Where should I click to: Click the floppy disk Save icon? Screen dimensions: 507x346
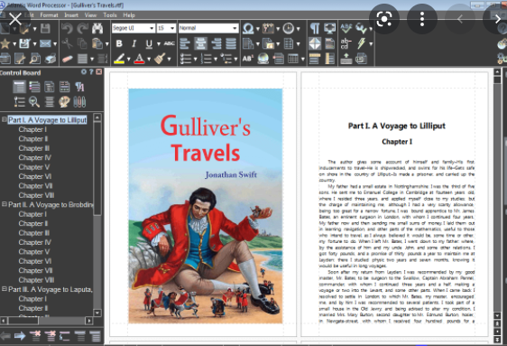pyautogui.click(x=45, y=29)
